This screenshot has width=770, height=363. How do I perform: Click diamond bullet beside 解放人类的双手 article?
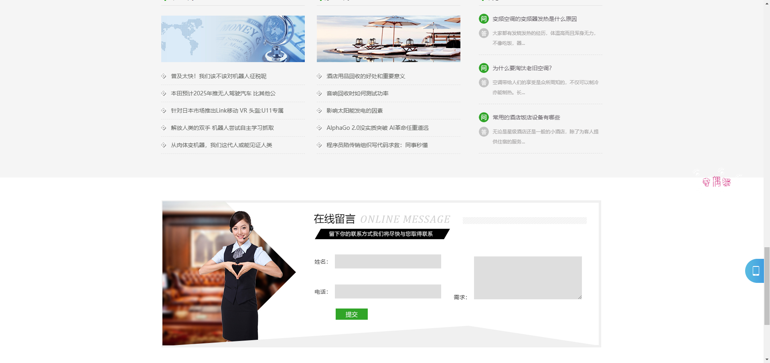pos(164,128)
